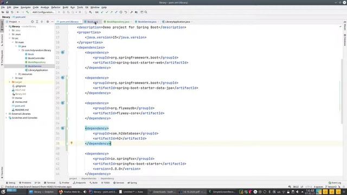Click the lesson3 git branch widget
This screenshot has width=347, height=195.
click(x=331, y=187)
